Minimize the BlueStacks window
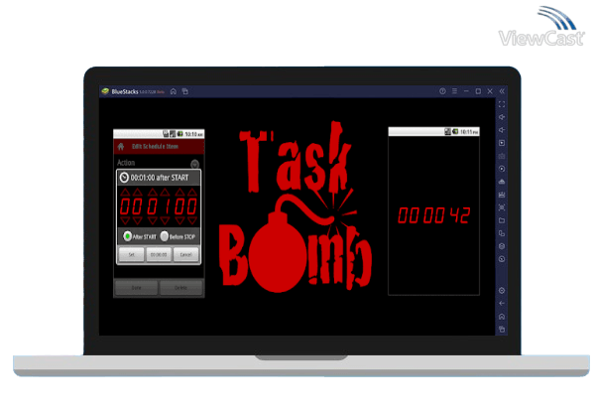Viewport: 597px width, 411px height. pyautogui.click(x=466, y=91)
